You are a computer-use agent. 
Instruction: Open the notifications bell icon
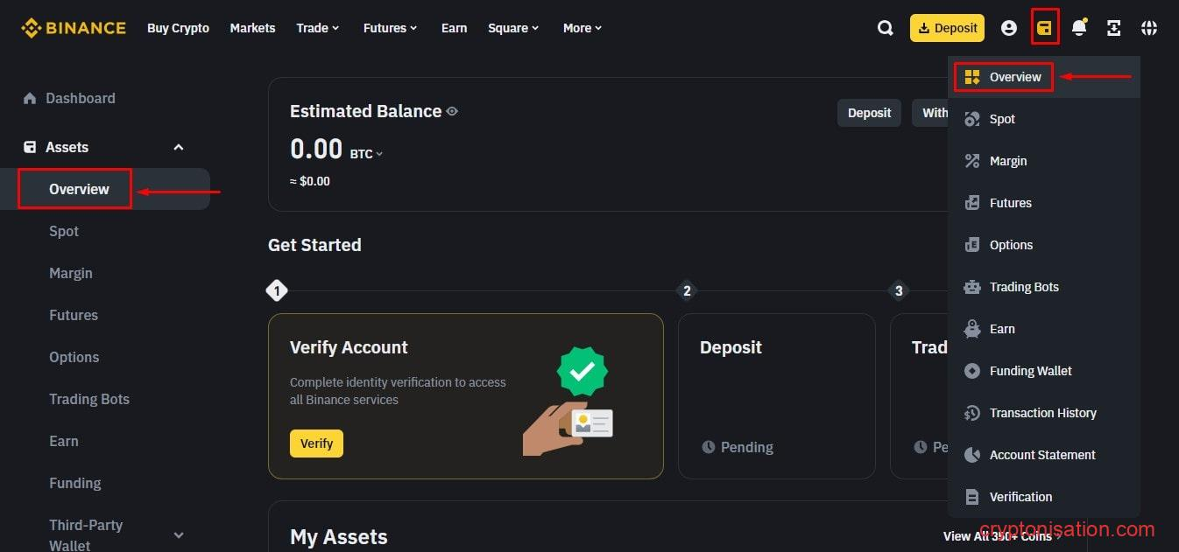point(1079,28)
